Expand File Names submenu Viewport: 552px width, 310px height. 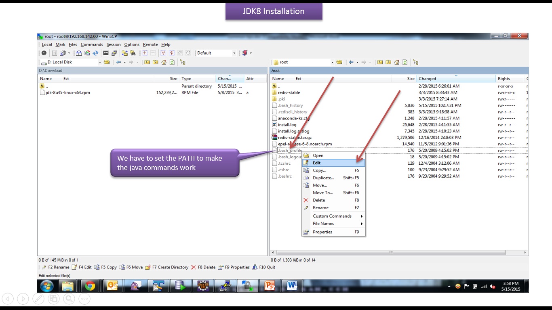[x=333, y=224]
